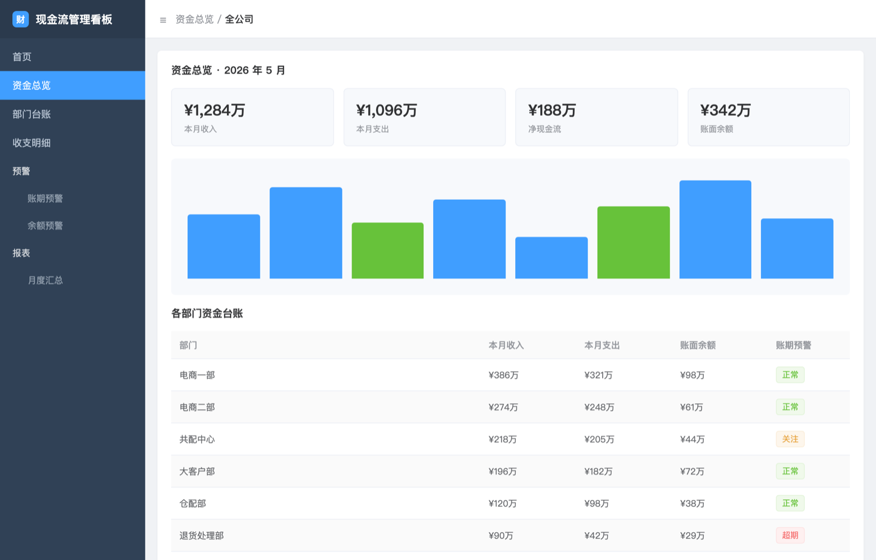This screenshot has height=560, width=876.
Task: Select the tallest blue chart bar
Action: (715, 230)
